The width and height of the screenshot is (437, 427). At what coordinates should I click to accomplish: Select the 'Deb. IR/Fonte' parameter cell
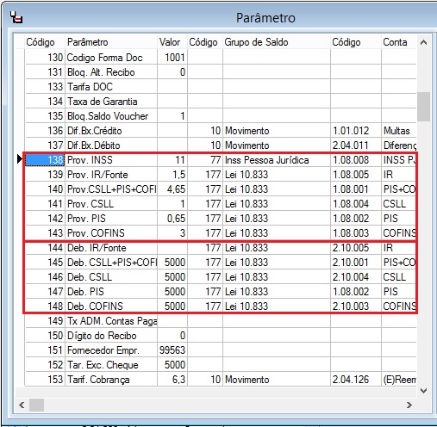111,248
